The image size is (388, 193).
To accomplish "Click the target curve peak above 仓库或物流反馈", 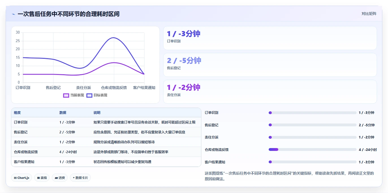I will (x=114, y=38).
